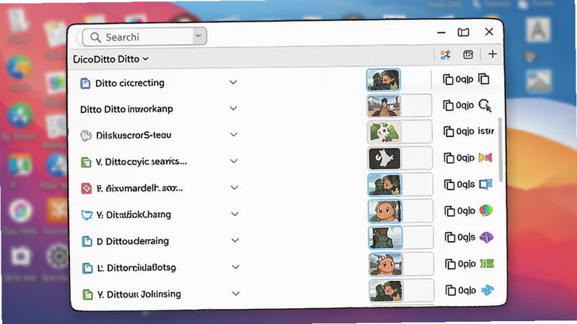The width and height of the screenshot is (577, 324).
Task: Open black thumbnail in 'V. Dittocoyic' row
Action: (x=384, y=158)
